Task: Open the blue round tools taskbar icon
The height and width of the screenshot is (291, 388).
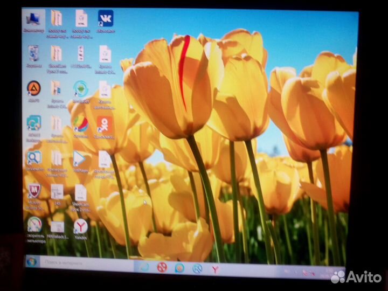Action: click(x=197, y=268)
